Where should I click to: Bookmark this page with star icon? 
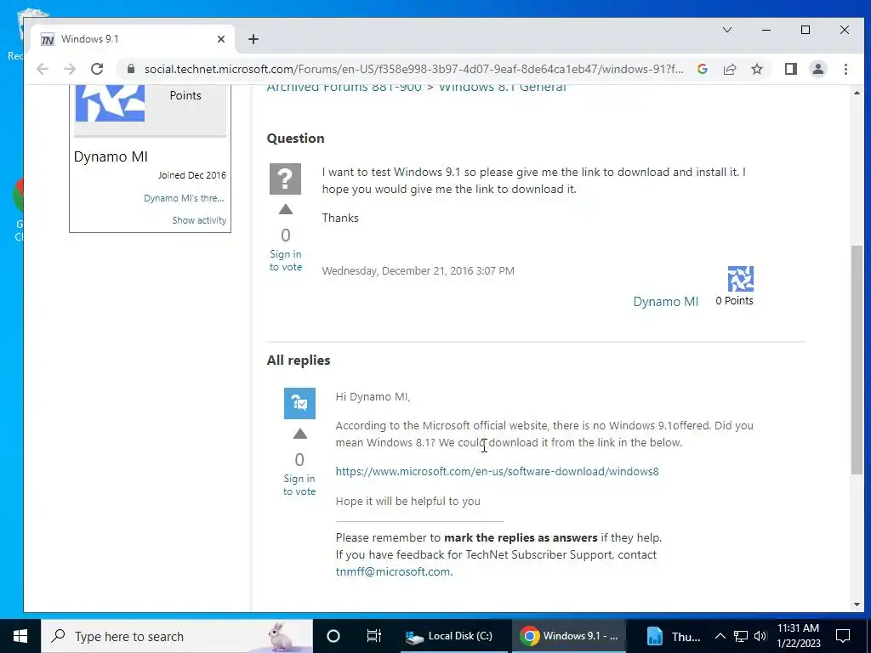point(756,69)
